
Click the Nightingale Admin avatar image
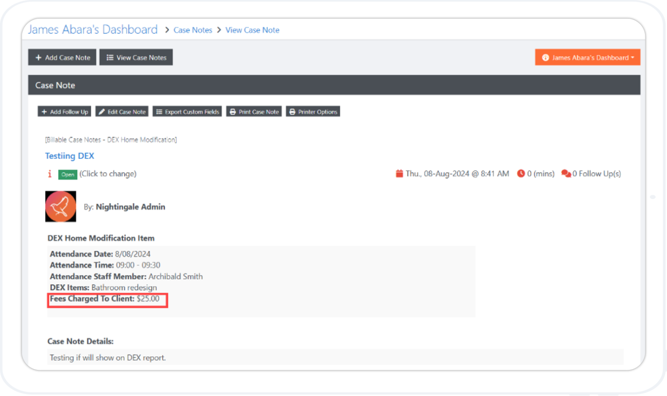pyautogui.click(x=60, y=206)
